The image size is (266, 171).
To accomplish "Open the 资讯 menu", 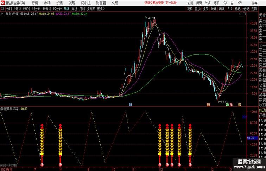I will pos(59,3).
